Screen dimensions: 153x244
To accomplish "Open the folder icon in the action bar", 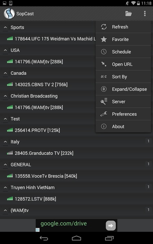I will tap(129, 14).
